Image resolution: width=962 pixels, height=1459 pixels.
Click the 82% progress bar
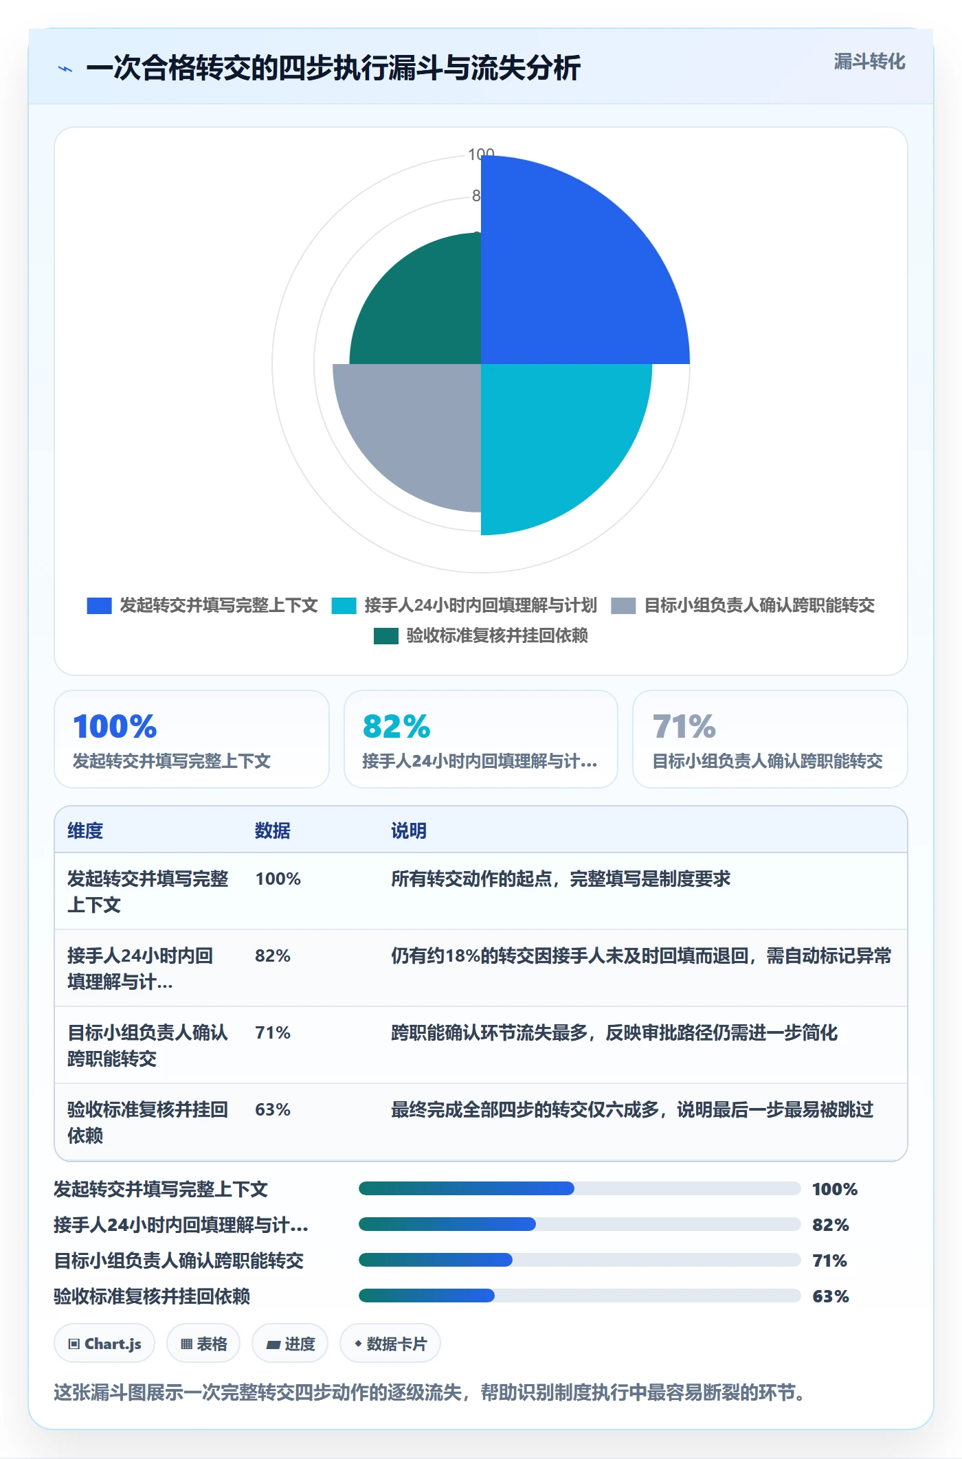pyautogui.click(x=579, y=1224)
